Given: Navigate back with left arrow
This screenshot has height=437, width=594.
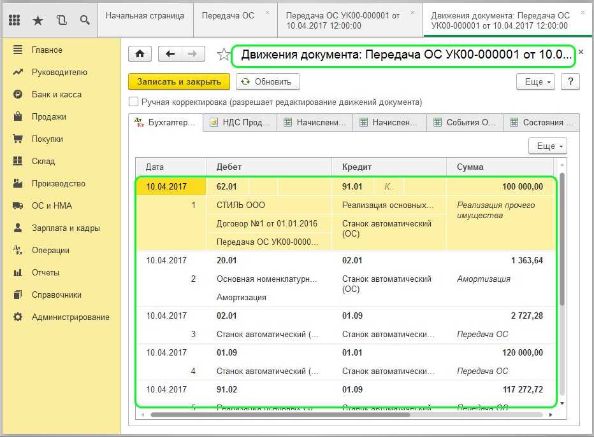Looking at the screenshot, I should [170, 53].
